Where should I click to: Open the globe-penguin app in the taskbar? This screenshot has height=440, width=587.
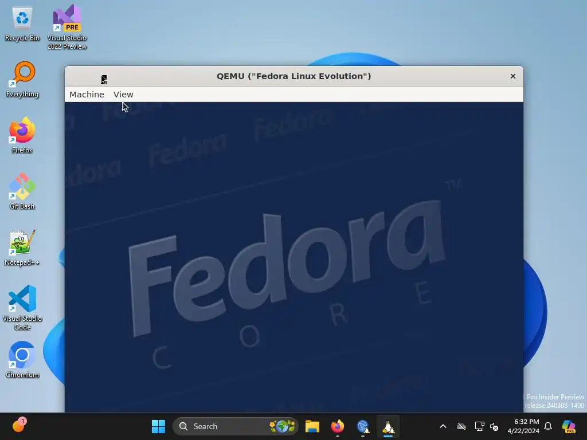[363, 426]
